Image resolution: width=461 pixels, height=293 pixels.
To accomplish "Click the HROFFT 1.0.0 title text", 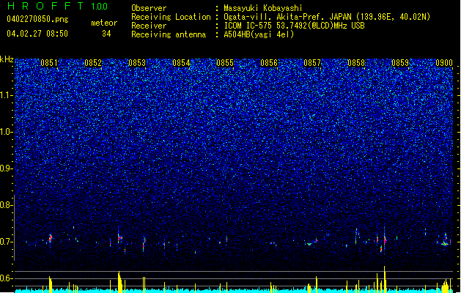I will pyautogui.click(x=57, y=6).
